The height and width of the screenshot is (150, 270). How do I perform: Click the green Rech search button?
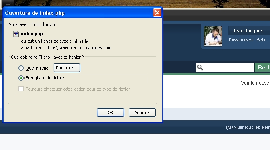262,67
